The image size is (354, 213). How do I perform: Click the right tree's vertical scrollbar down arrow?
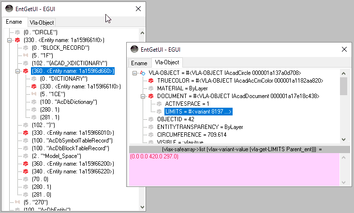pos(344,139)
